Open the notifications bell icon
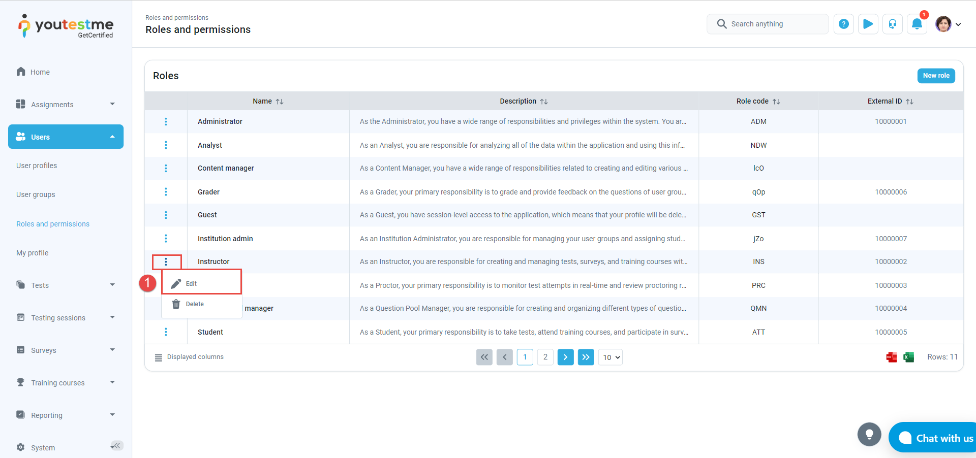976x458 pixels. [917, 24]
